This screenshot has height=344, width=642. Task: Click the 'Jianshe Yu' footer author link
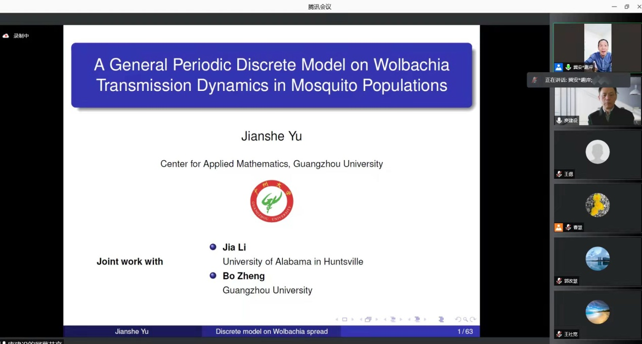(x=132, y=331)
